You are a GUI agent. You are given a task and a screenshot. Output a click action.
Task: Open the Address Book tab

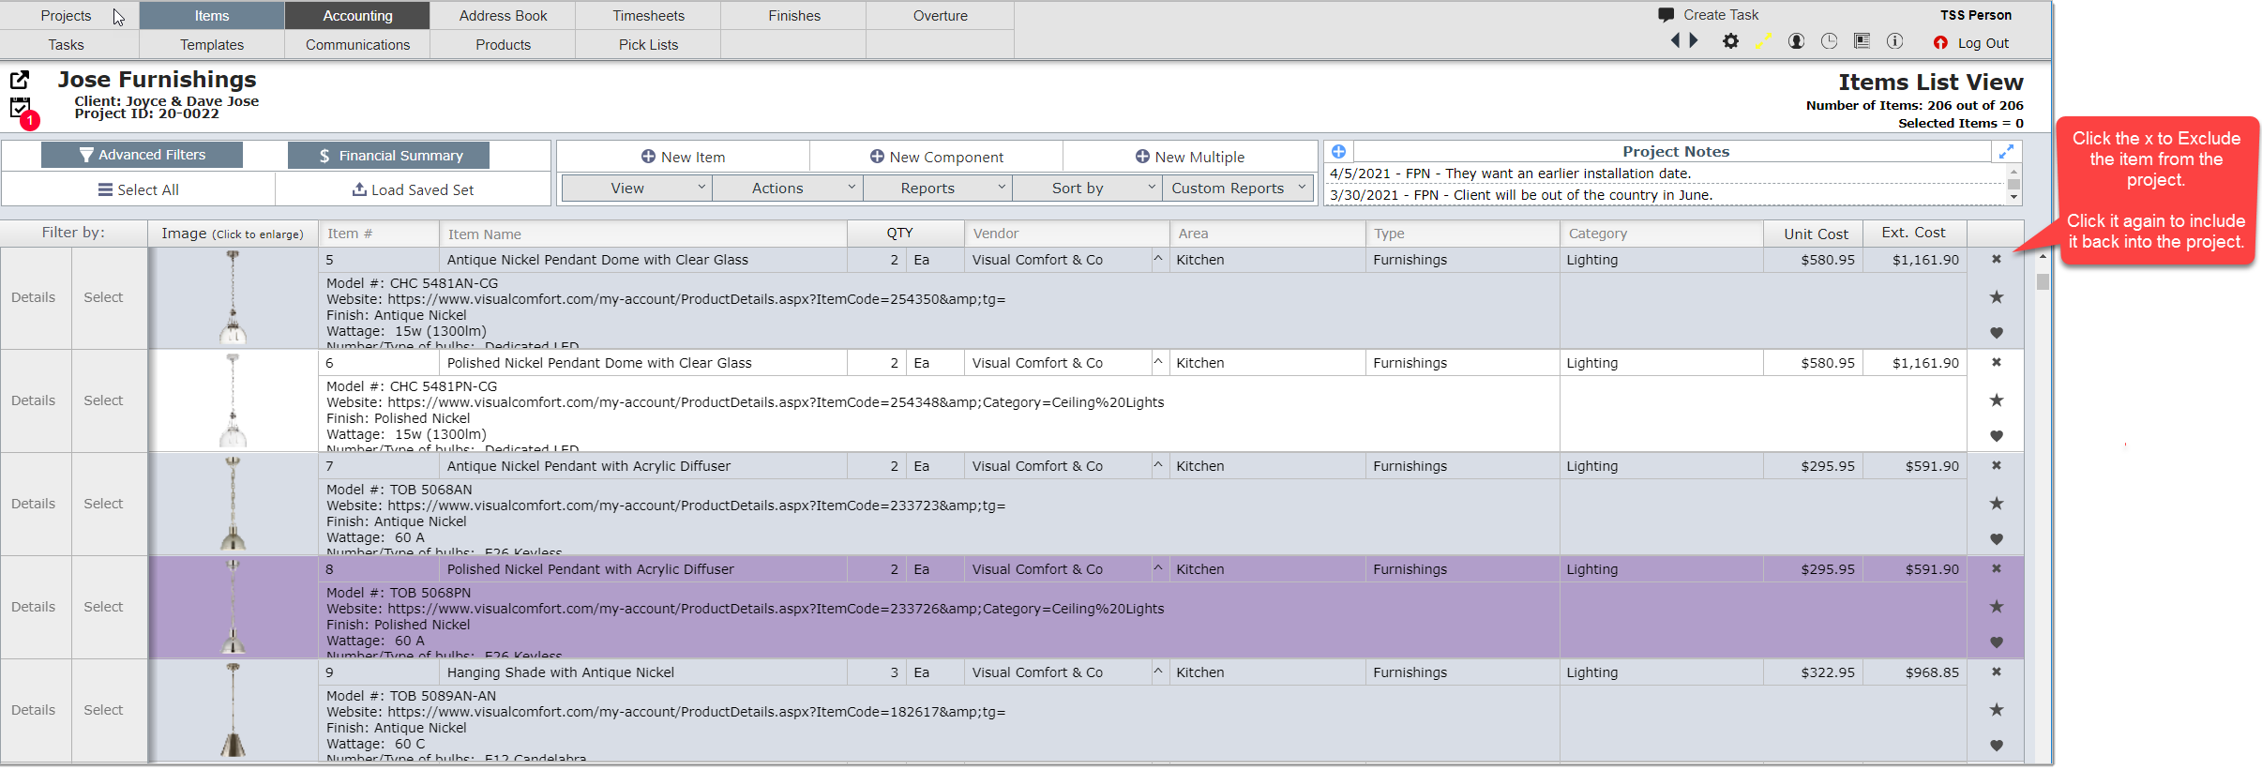click(x=503, y=16)
